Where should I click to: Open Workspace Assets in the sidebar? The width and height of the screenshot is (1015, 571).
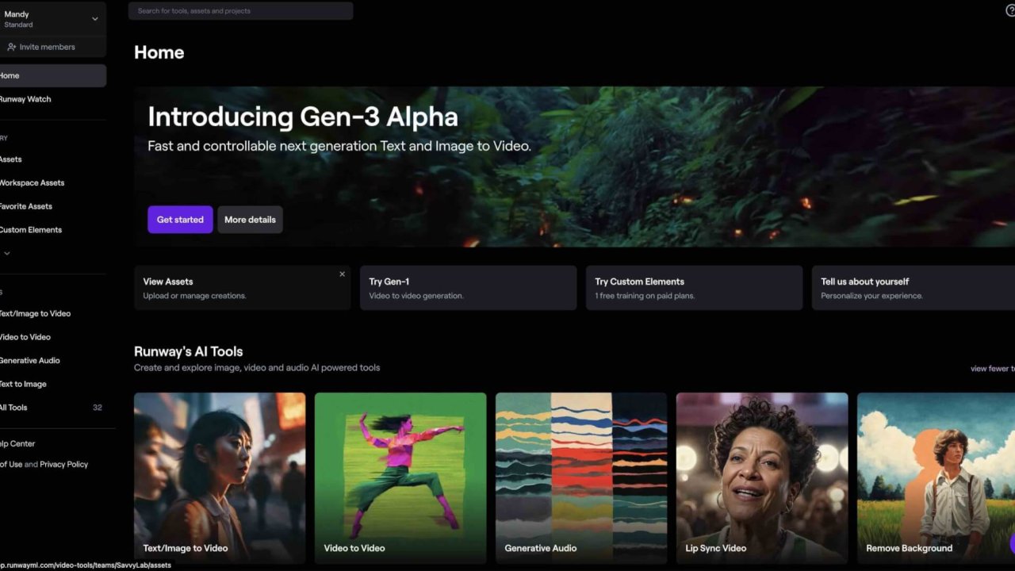pos(32,182)
